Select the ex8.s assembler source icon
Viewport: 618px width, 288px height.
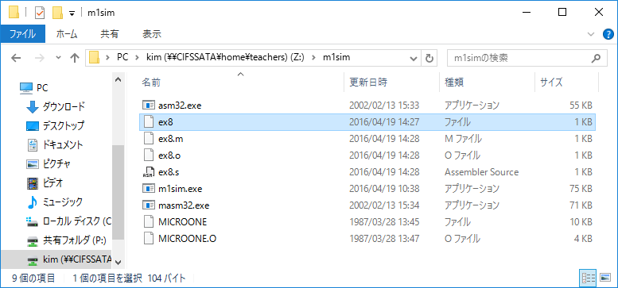tap(148, 172)
